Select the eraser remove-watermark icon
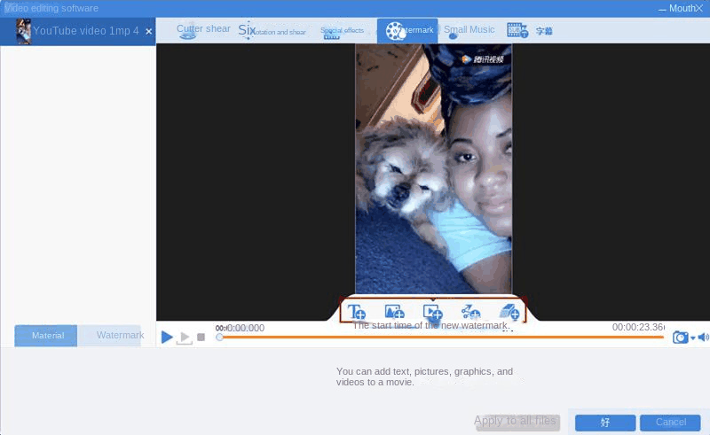 (x=509, y=311)
